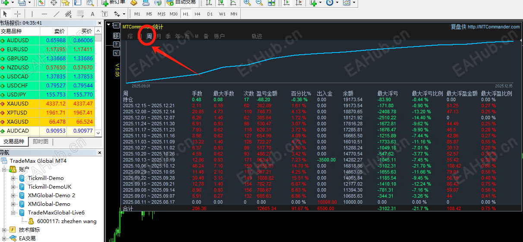Open MetaEditor gold book icon

coord(134,3)
